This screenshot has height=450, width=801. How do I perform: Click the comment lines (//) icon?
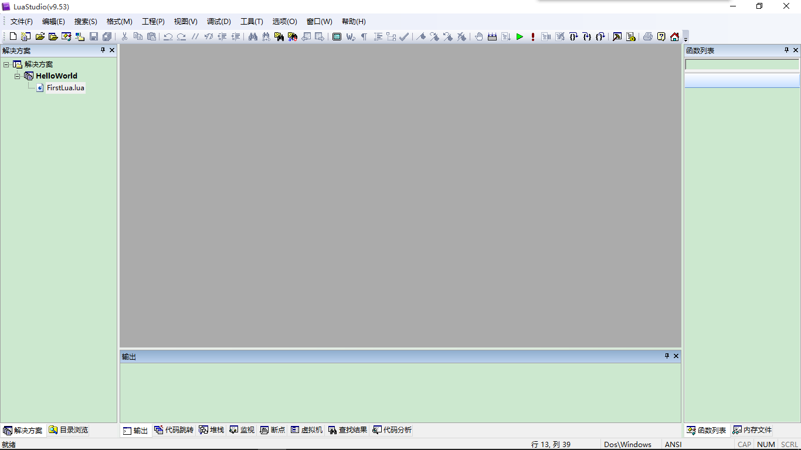click(x=195, y=36)
